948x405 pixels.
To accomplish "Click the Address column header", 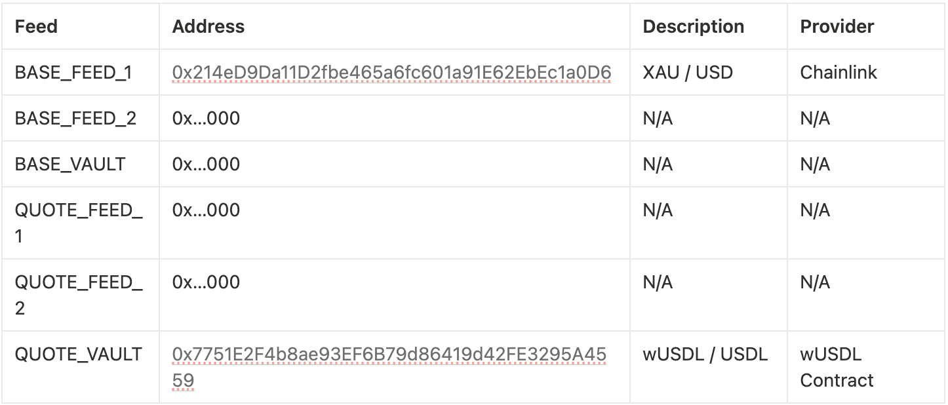I will pos(208,27).
